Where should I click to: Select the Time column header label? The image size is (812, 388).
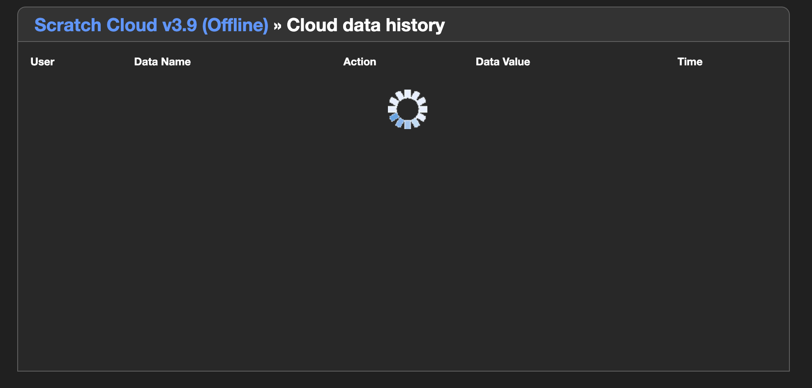coord(690,62)
